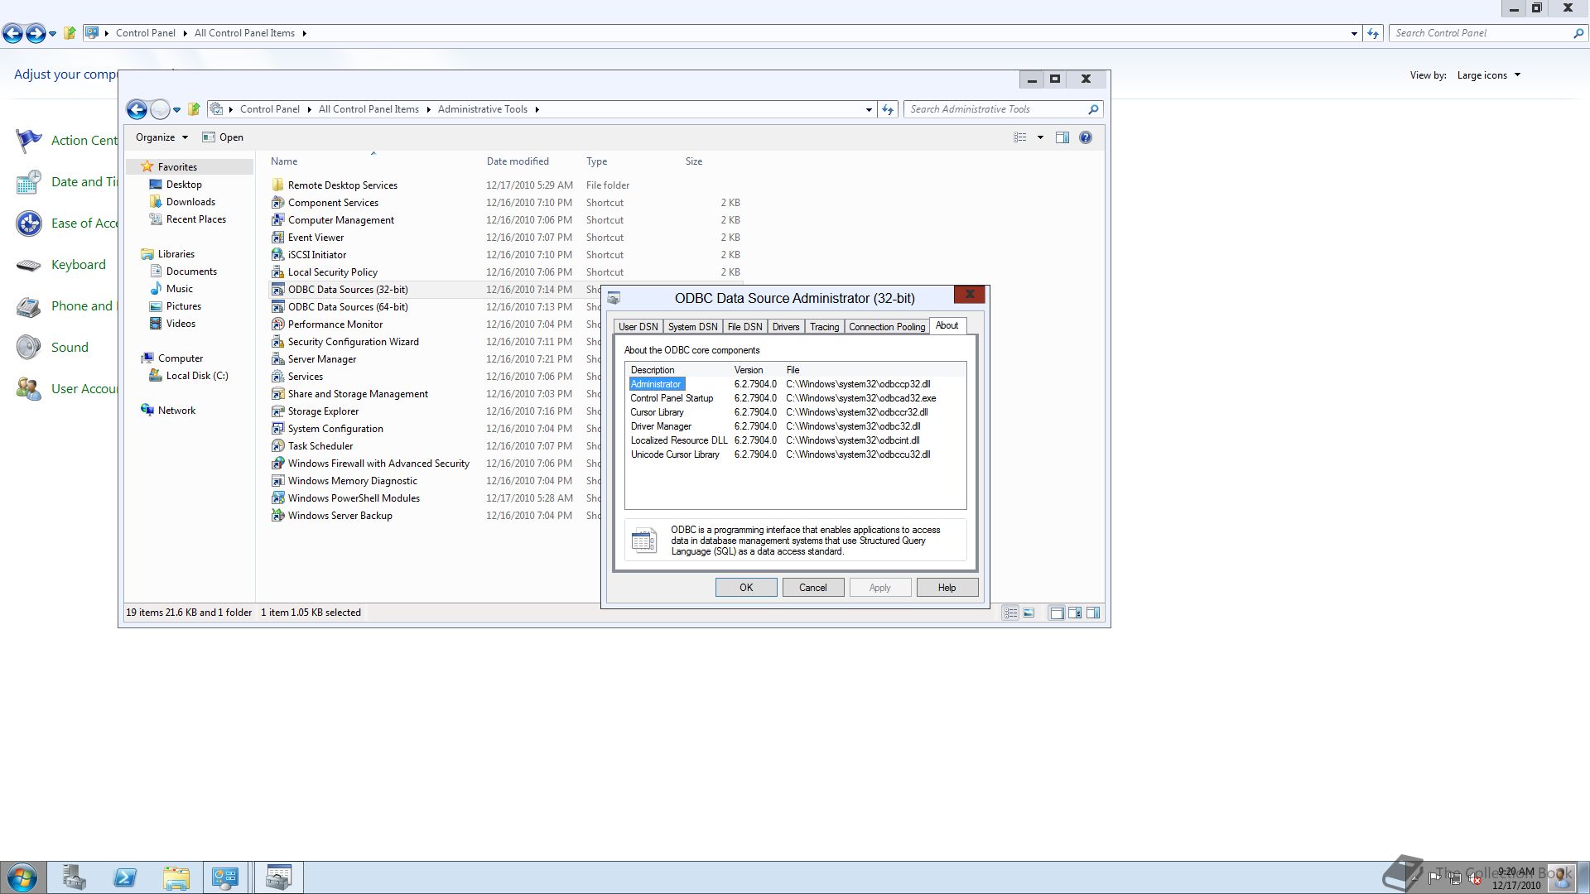Click the Remote Desktop Services folder icon
Screen dimensions: 1590x894
278,185
